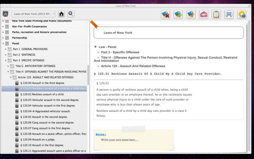
Task: Select Part 1 GENERAL PROVISIONS row text
Action: click(x=30, y=49)
